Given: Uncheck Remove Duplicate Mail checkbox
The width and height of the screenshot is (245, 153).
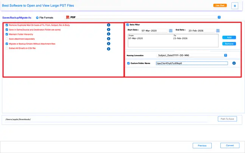Looking at the screenshot, I should [7, 25].
